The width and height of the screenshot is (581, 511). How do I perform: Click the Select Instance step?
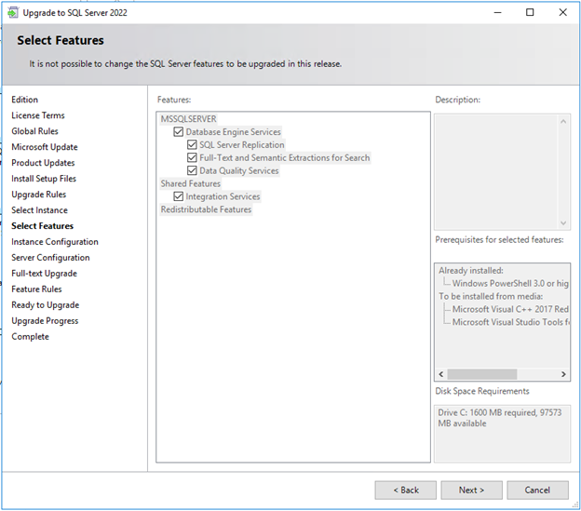tap(39, 210)
